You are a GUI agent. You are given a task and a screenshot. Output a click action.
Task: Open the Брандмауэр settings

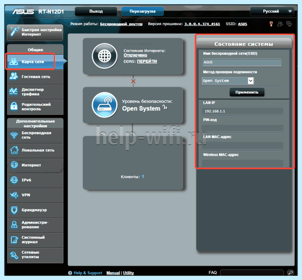35,210
